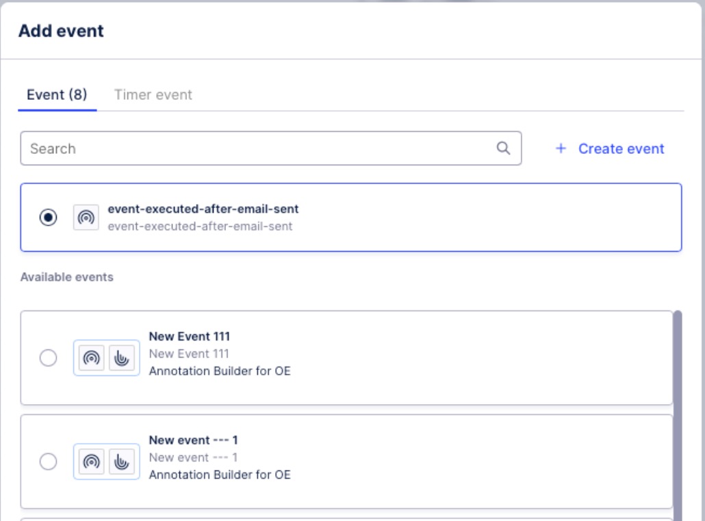Select the event-executed-after-email-sent radio button
The image size is (705, 521).
(x=49, y=217)
